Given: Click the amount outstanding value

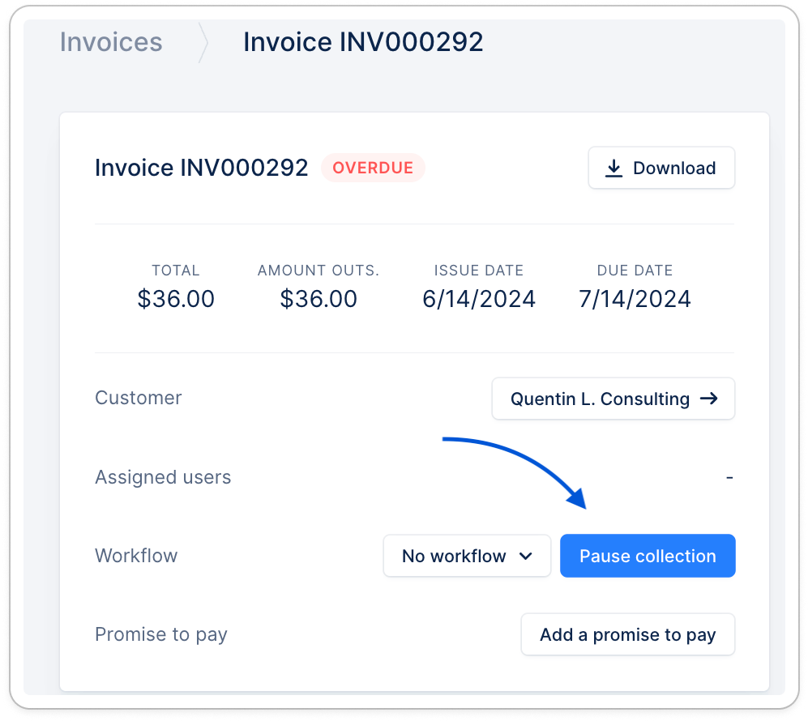Looking at the screenshot, I should coord(318,299).
